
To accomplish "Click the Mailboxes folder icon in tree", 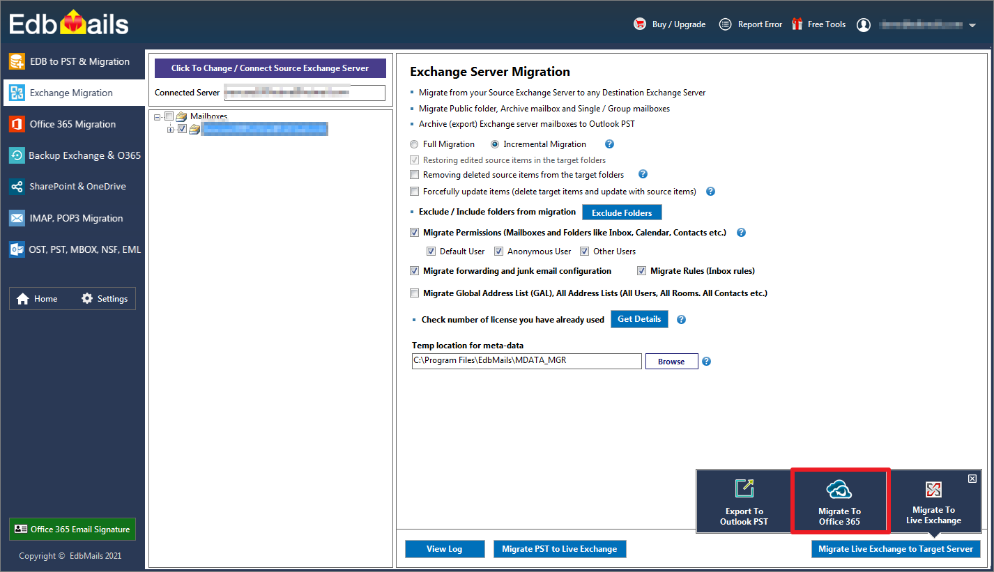I will pyautogui.click(x=181, y=116).
